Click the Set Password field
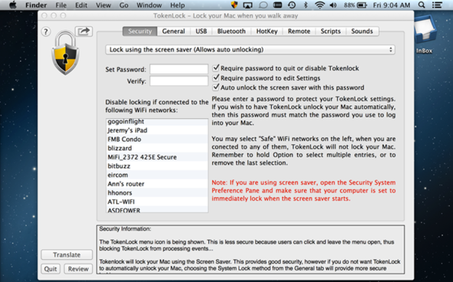The image size is (453, 282). click(179, 69)
